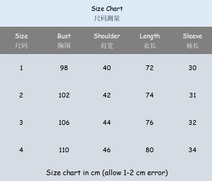Click bust value 98 for size 1
The image size is (212, 181).
(x=64, y=68)
